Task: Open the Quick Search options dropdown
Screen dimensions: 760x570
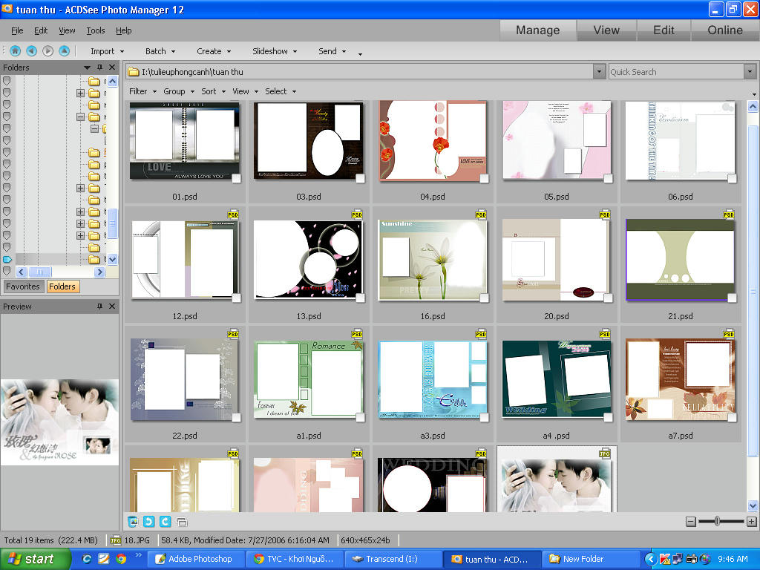Action: (x=750, y=72)
